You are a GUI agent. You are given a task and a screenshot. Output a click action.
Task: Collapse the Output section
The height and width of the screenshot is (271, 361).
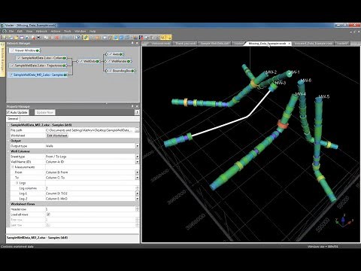(x=8, y=141)
